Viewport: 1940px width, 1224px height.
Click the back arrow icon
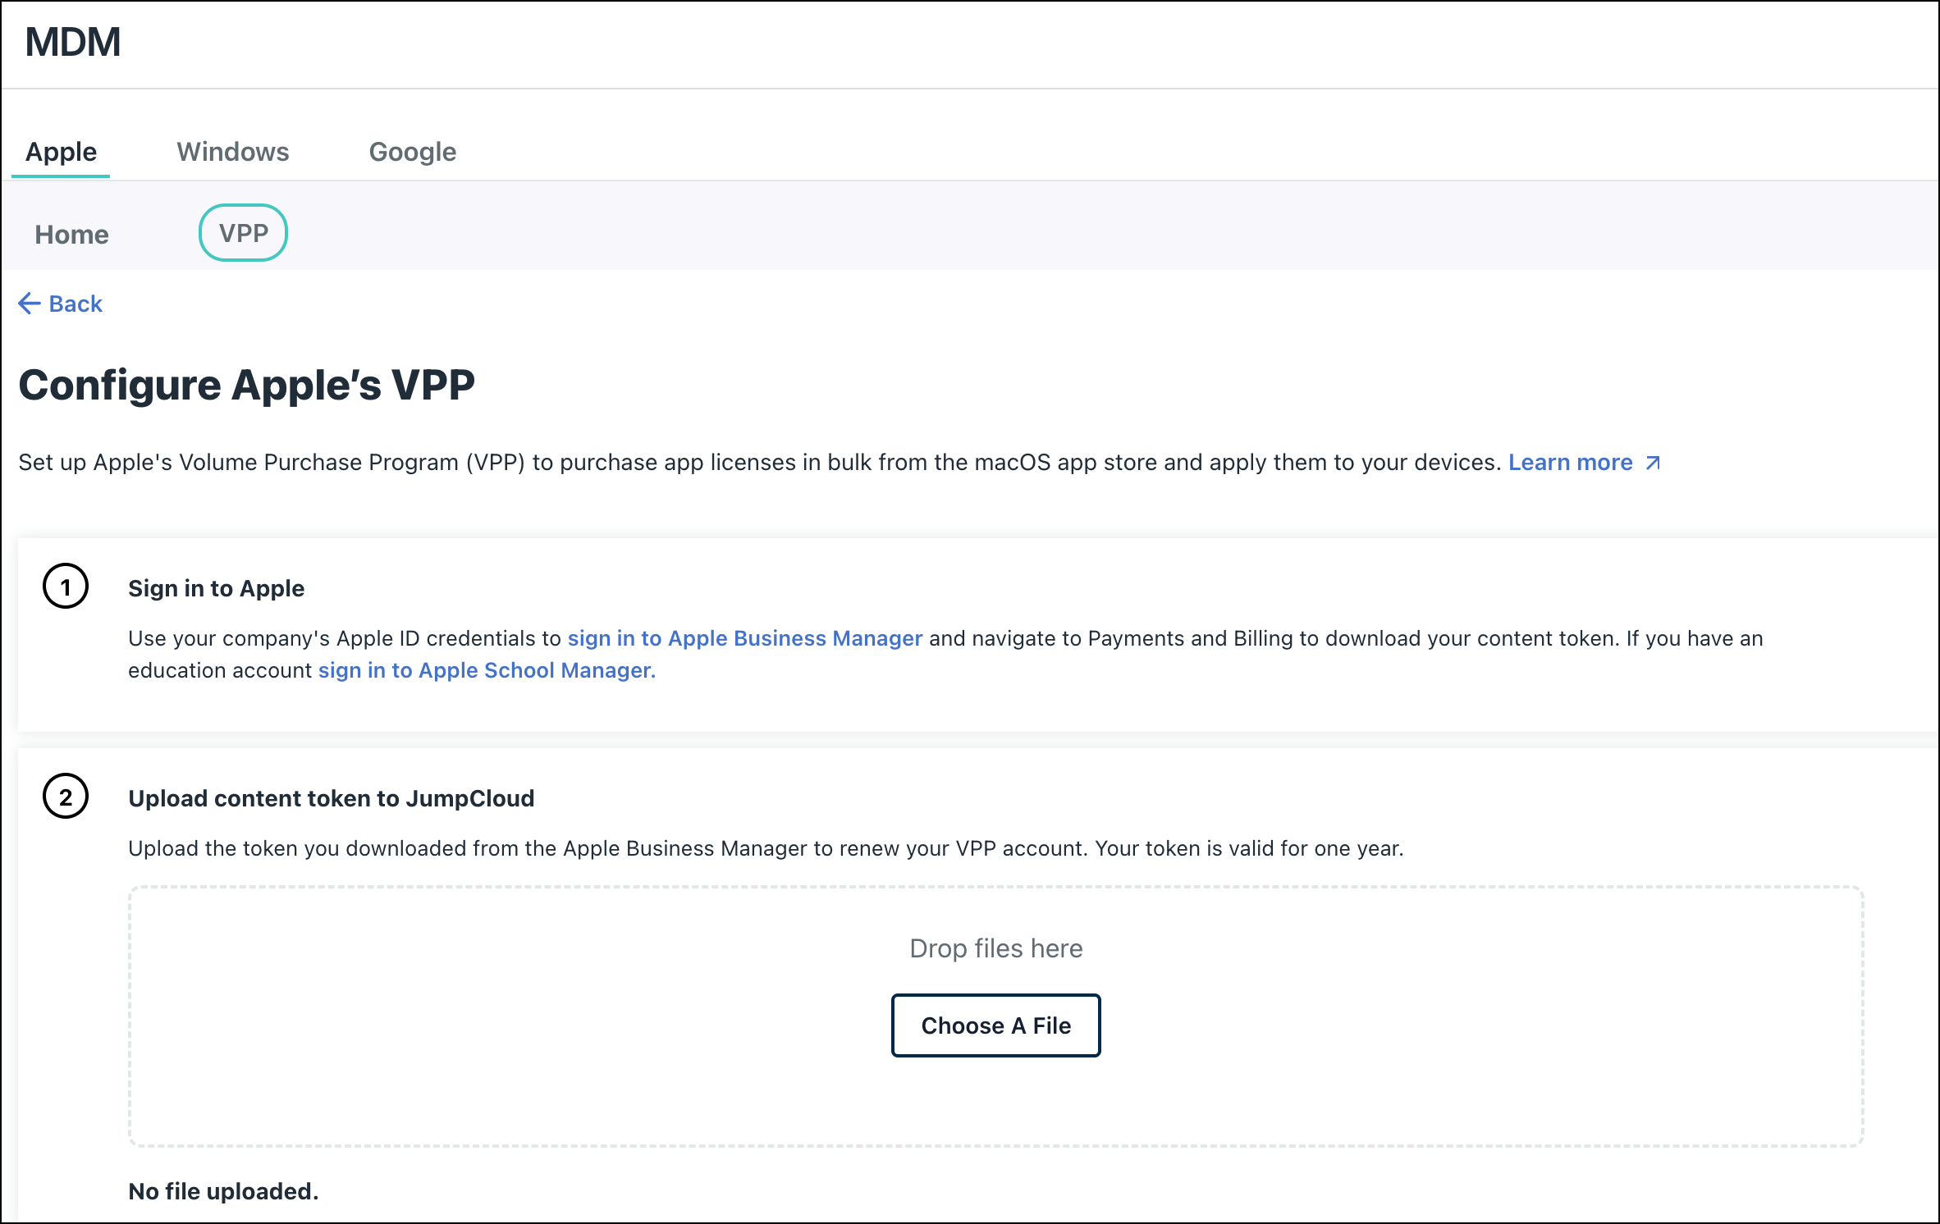point(29,304)
